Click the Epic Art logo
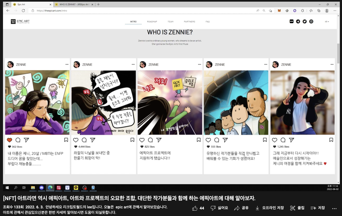342x216 pixels. (x=20, y=22)
